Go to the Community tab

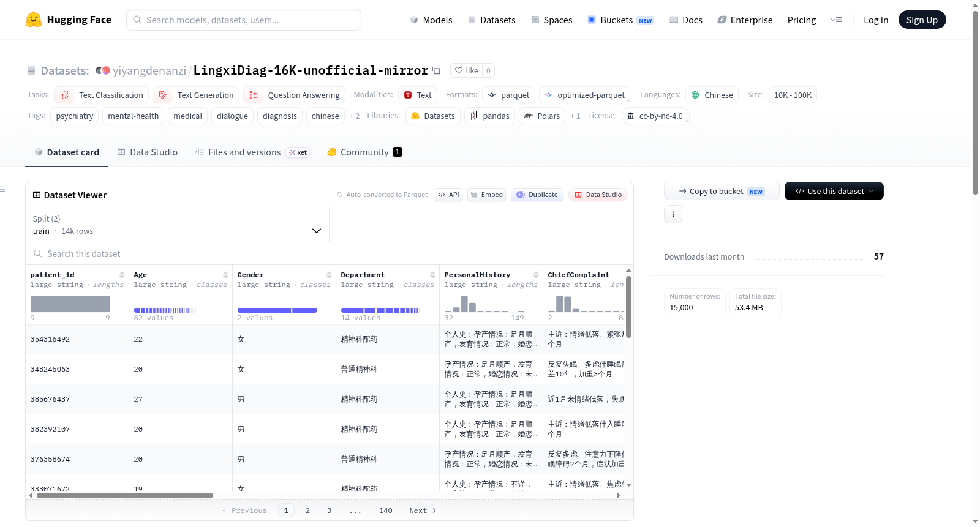pos(364,152)
